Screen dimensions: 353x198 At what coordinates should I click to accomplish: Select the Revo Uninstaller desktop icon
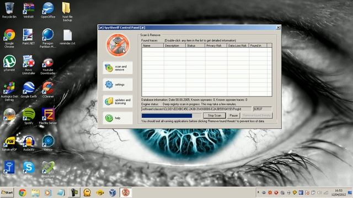click(x=29, y=65)
